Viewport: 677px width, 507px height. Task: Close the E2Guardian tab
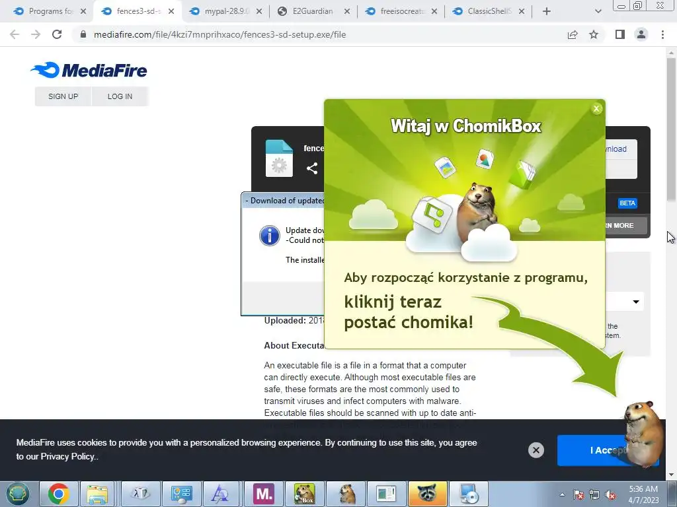[x=346, y=11]
